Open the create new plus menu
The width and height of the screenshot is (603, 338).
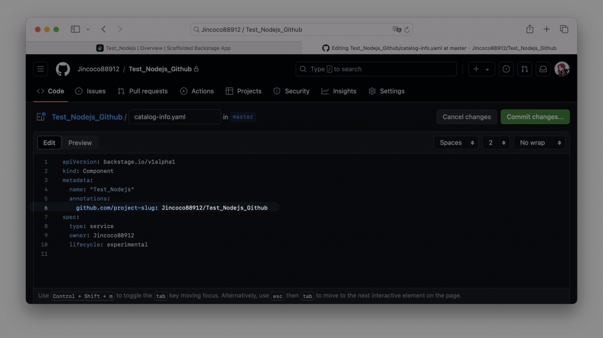[476, 69]
